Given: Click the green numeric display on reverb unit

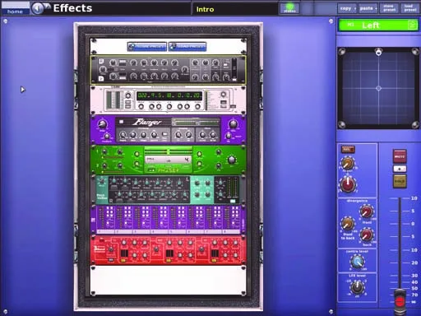Looking at the screenshot, I should (169, 95).
